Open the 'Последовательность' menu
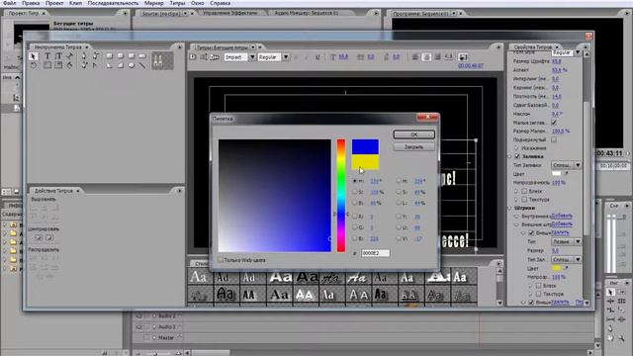633x356 pixels. (113, 3)
